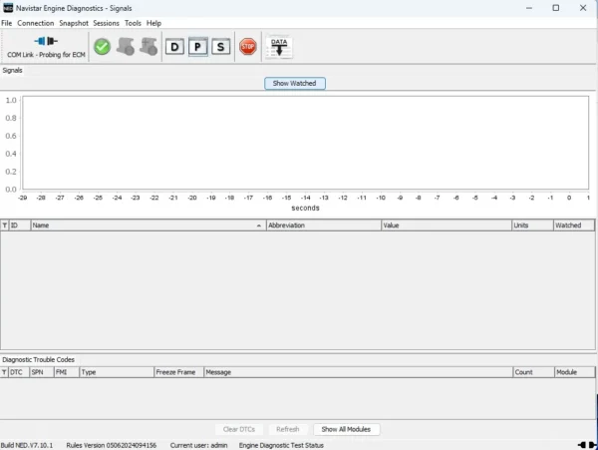Click the Build NED.V7.10.1 status text
This screenshot has height=450, width=598.
pos(27,445)
